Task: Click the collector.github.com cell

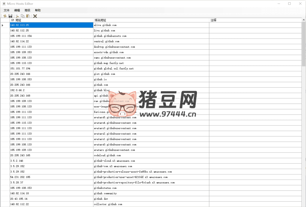Action: click(151, 204)
